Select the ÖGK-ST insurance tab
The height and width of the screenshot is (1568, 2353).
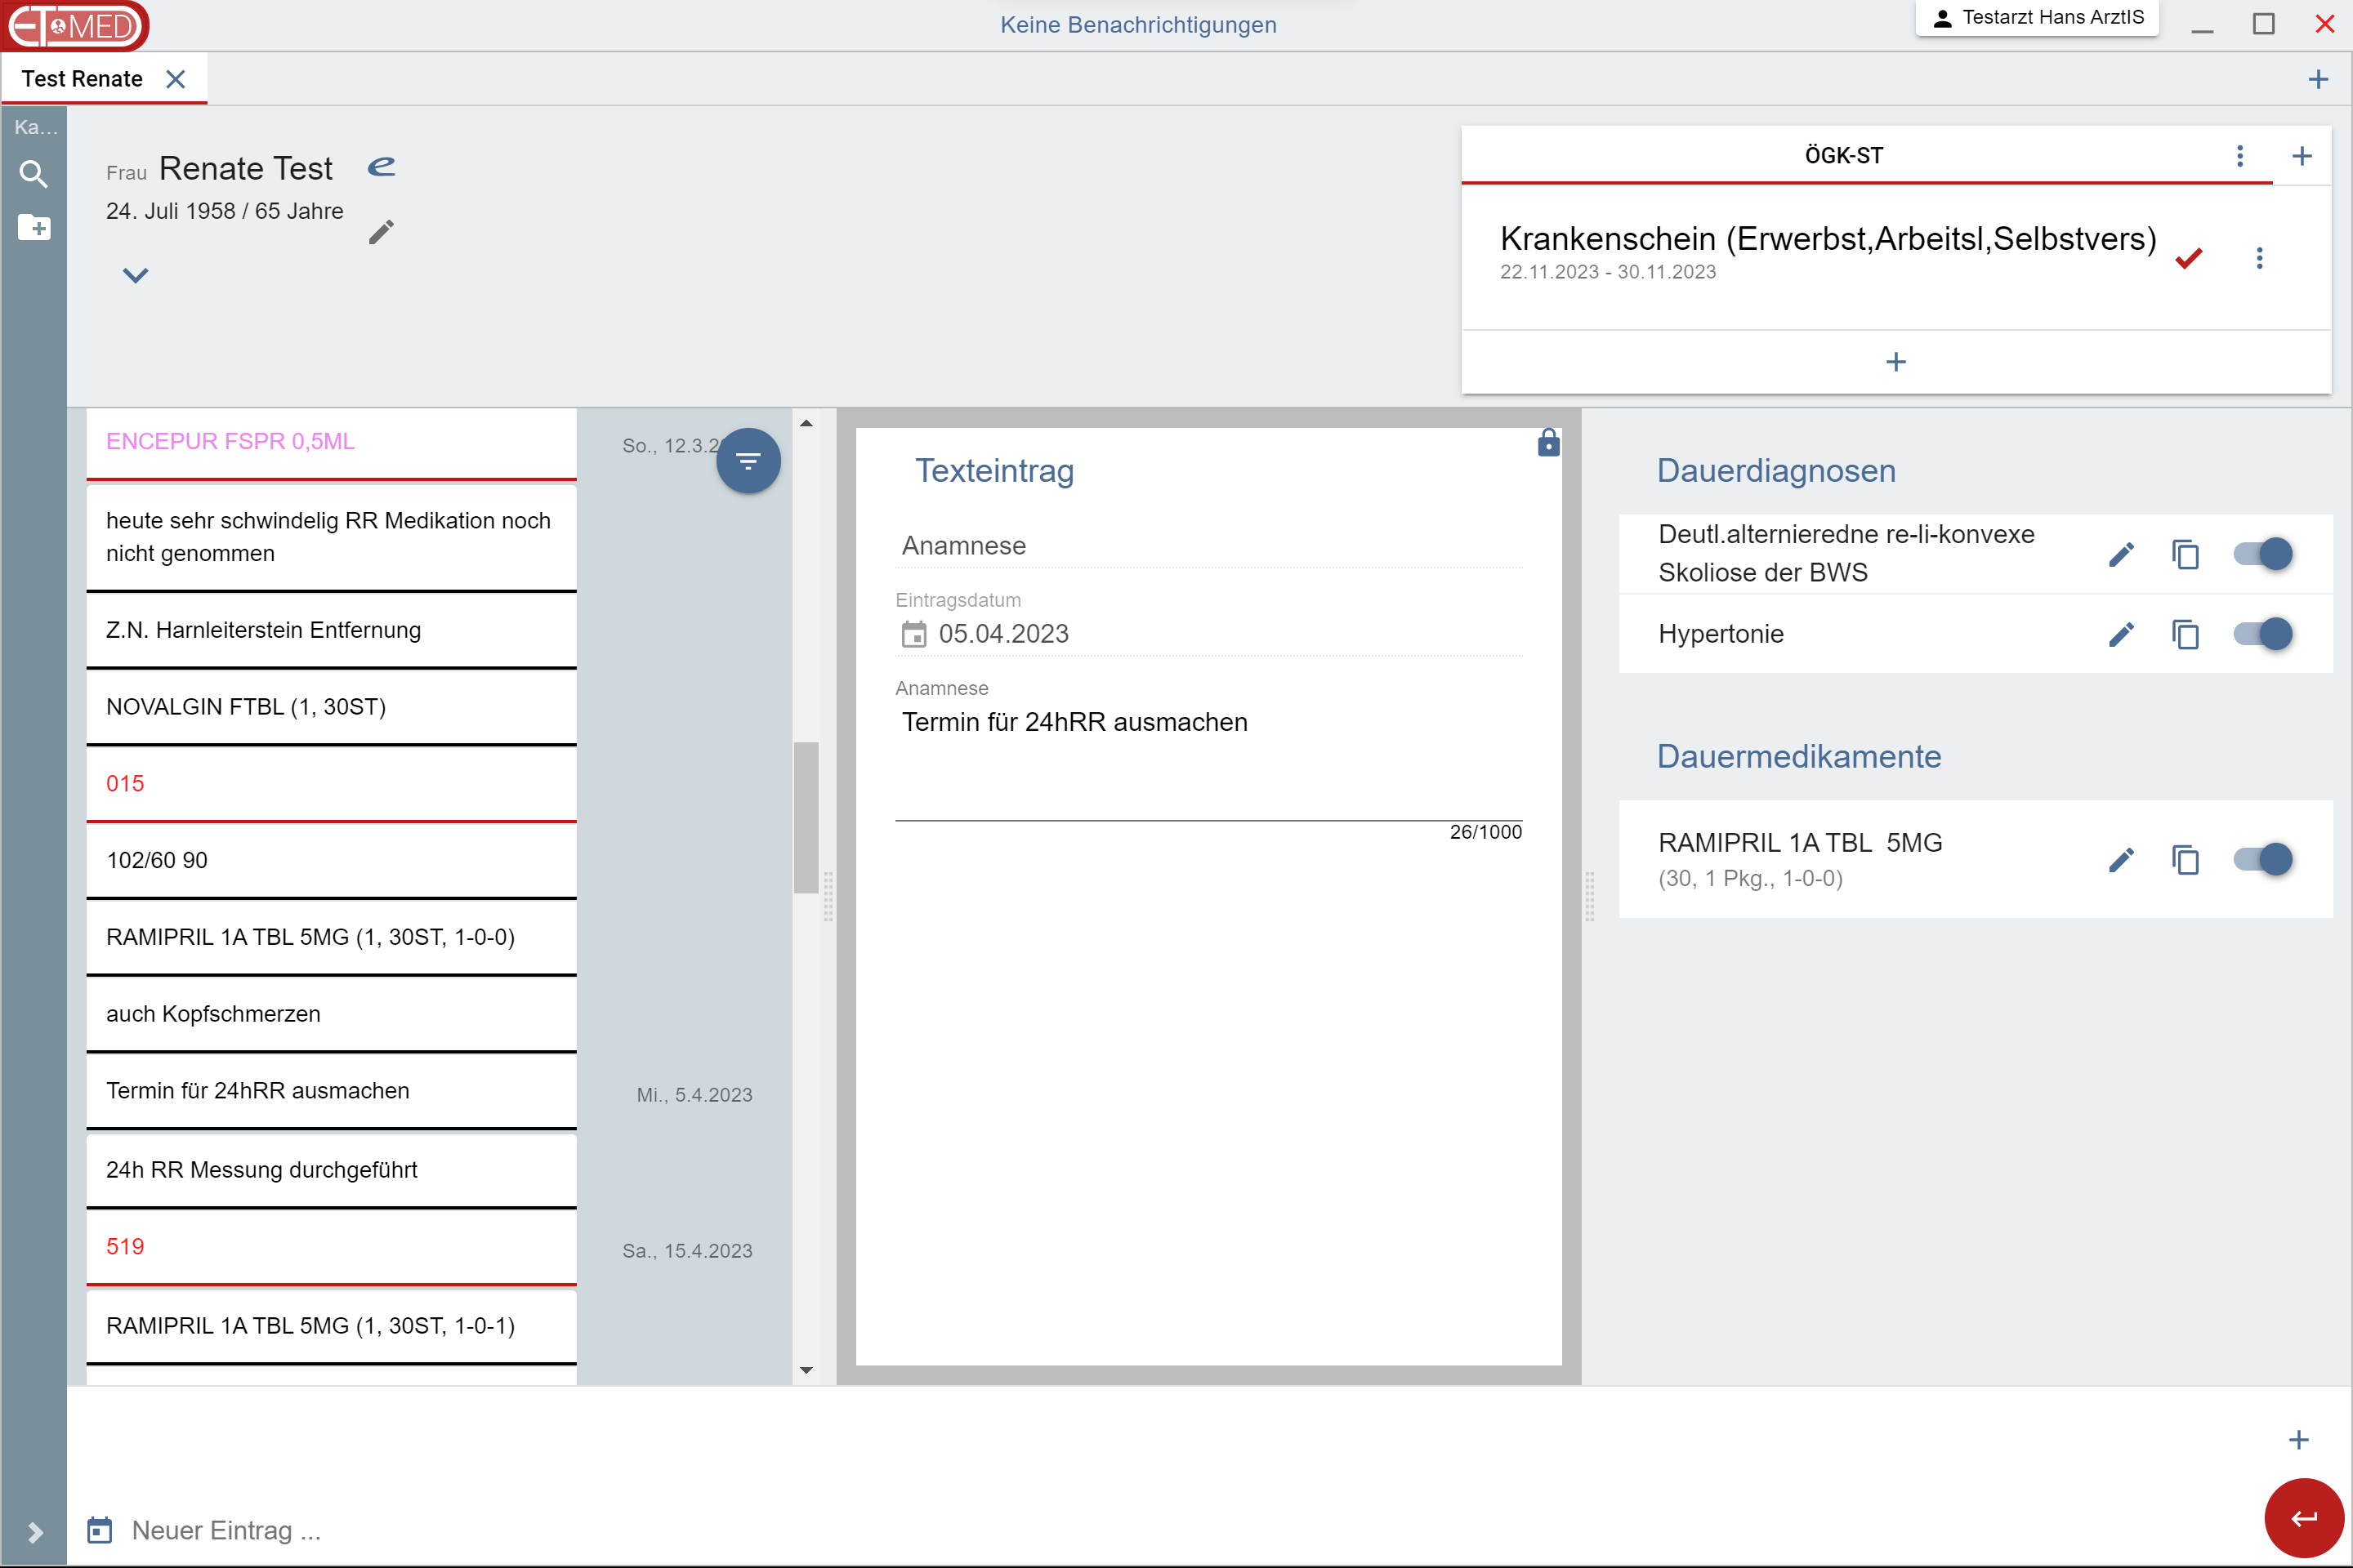(1843, 156)
